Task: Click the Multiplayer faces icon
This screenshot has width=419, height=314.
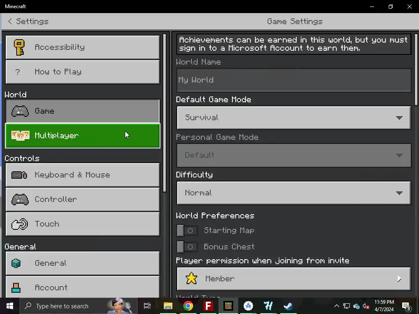Action: tap(20, 135)
